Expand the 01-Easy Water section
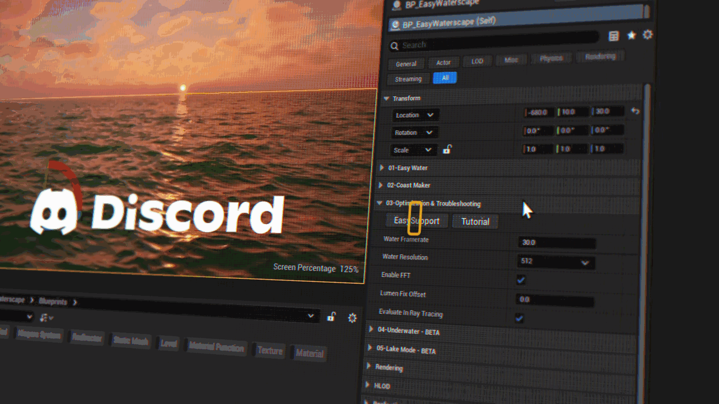 (382, 167)
